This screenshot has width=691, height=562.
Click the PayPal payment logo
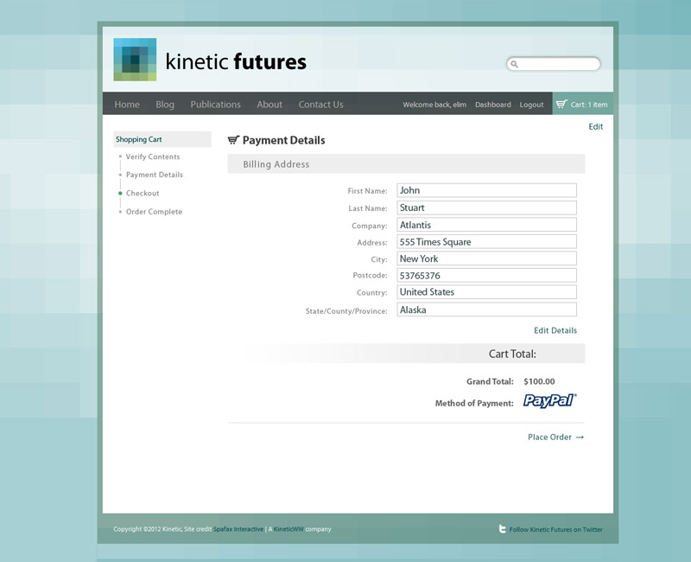coord(549,401)
